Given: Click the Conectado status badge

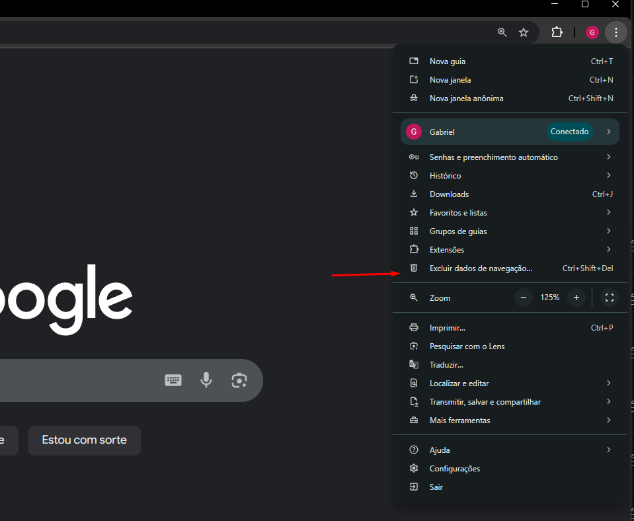Looking at the screenshot, I should [569, 132].
